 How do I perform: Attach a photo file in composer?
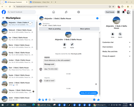pos(43,100)
